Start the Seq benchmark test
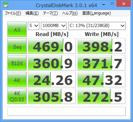133x122 pixels. [17, 46]
